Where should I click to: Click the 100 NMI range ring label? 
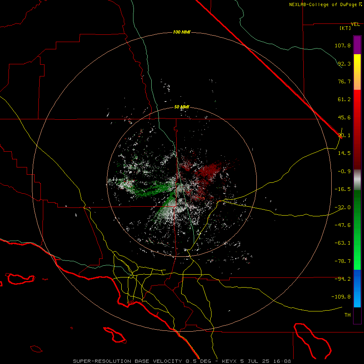[x=182, y=32]
